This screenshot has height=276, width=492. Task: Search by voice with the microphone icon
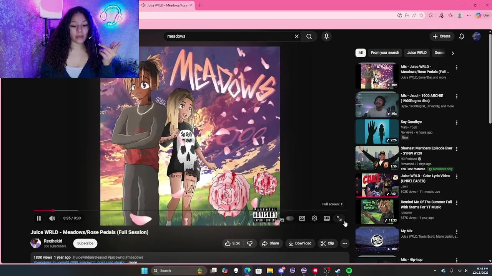326,36
